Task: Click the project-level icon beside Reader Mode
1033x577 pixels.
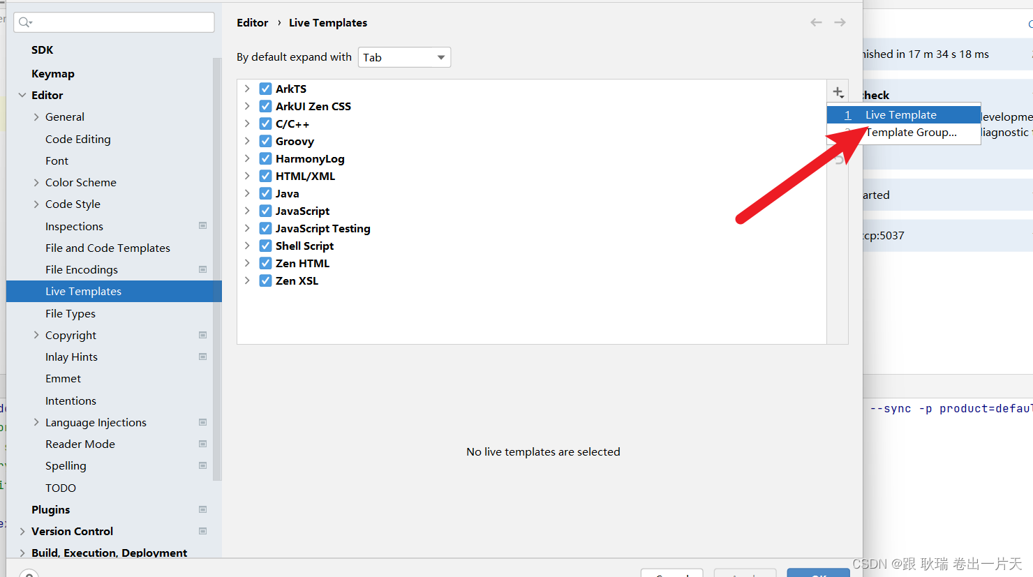Action: 202,444
